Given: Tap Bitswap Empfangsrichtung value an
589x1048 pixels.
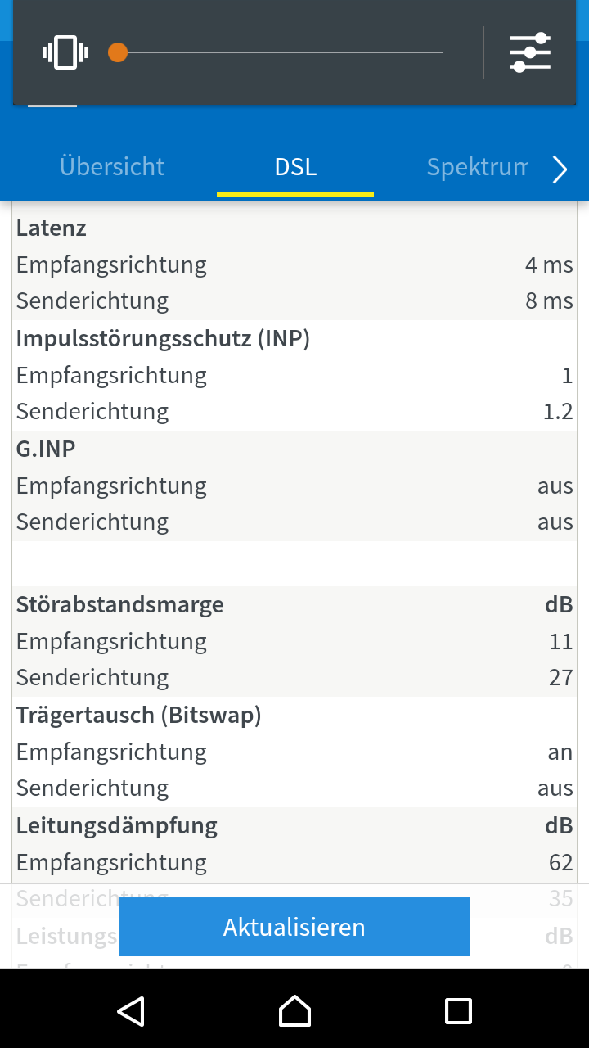Looking at the screenshot, I should (560, 752).
